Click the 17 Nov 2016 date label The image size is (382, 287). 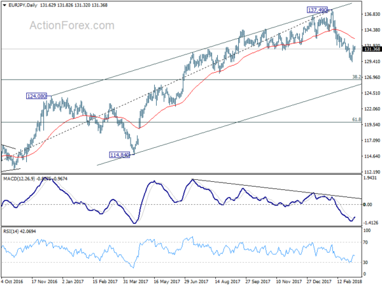pyautogui.click(x=45, y=281)
